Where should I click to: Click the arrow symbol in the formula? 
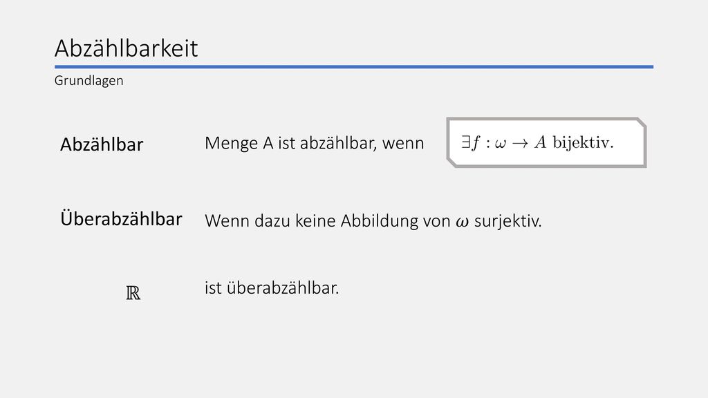click(520, 143)
